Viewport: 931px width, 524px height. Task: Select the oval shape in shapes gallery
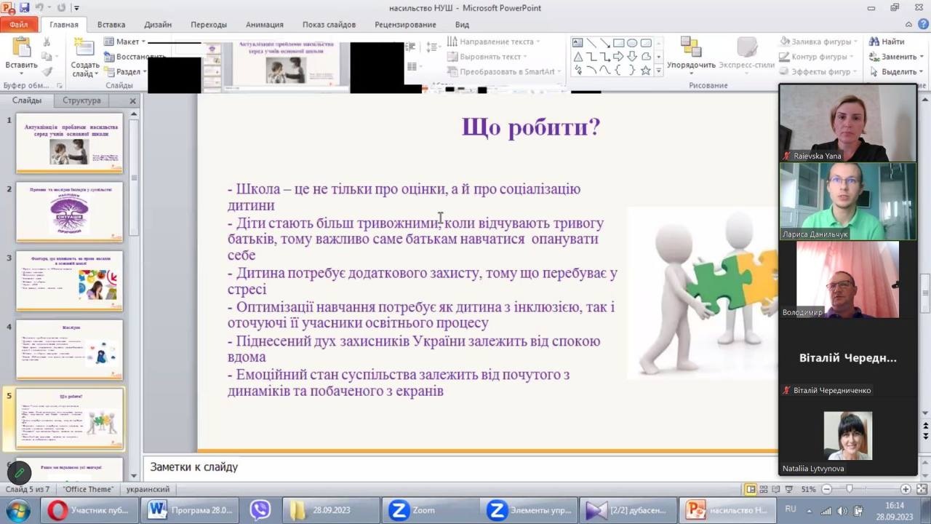(x=632, y=43)
